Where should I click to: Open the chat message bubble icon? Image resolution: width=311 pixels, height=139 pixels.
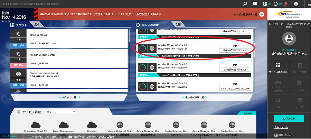[x=255, y=4]
